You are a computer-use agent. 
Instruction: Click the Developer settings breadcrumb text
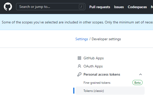click(106, 39)
